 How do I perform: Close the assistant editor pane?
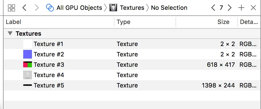253,8
